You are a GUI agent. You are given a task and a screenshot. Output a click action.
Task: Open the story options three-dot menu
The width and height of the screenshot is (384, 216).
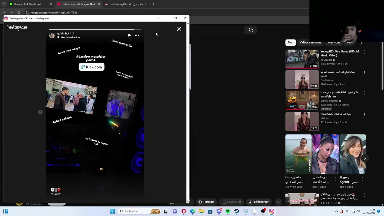(x=137, y=35)
